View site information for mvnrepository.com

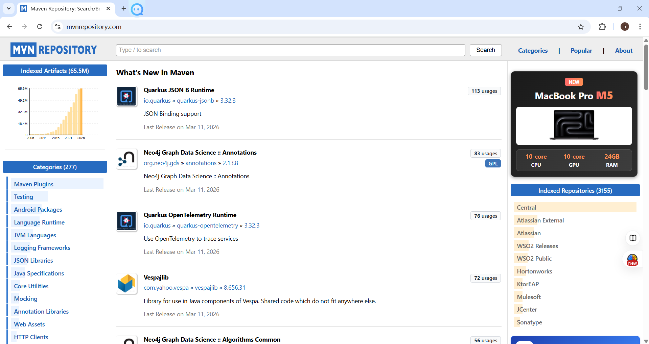58,27
